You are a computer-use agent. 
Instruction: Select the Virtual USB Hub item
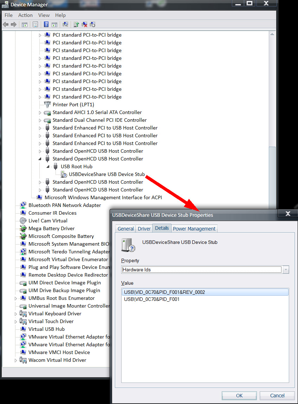(47, 329)
